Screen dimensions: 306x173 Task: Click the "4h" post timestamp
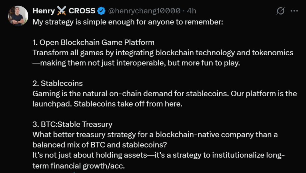click(x=192, y=11)
